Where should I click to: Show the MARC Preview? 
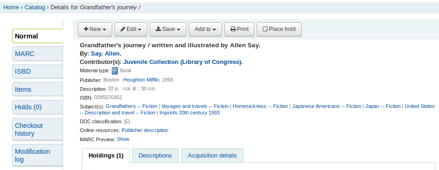[123, 139]
